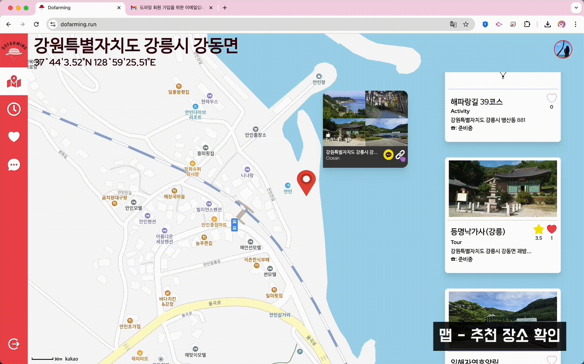Open the Extensions puzzle menu
The height and width of the screenshot is (364, 584).
tap(527, 24)
